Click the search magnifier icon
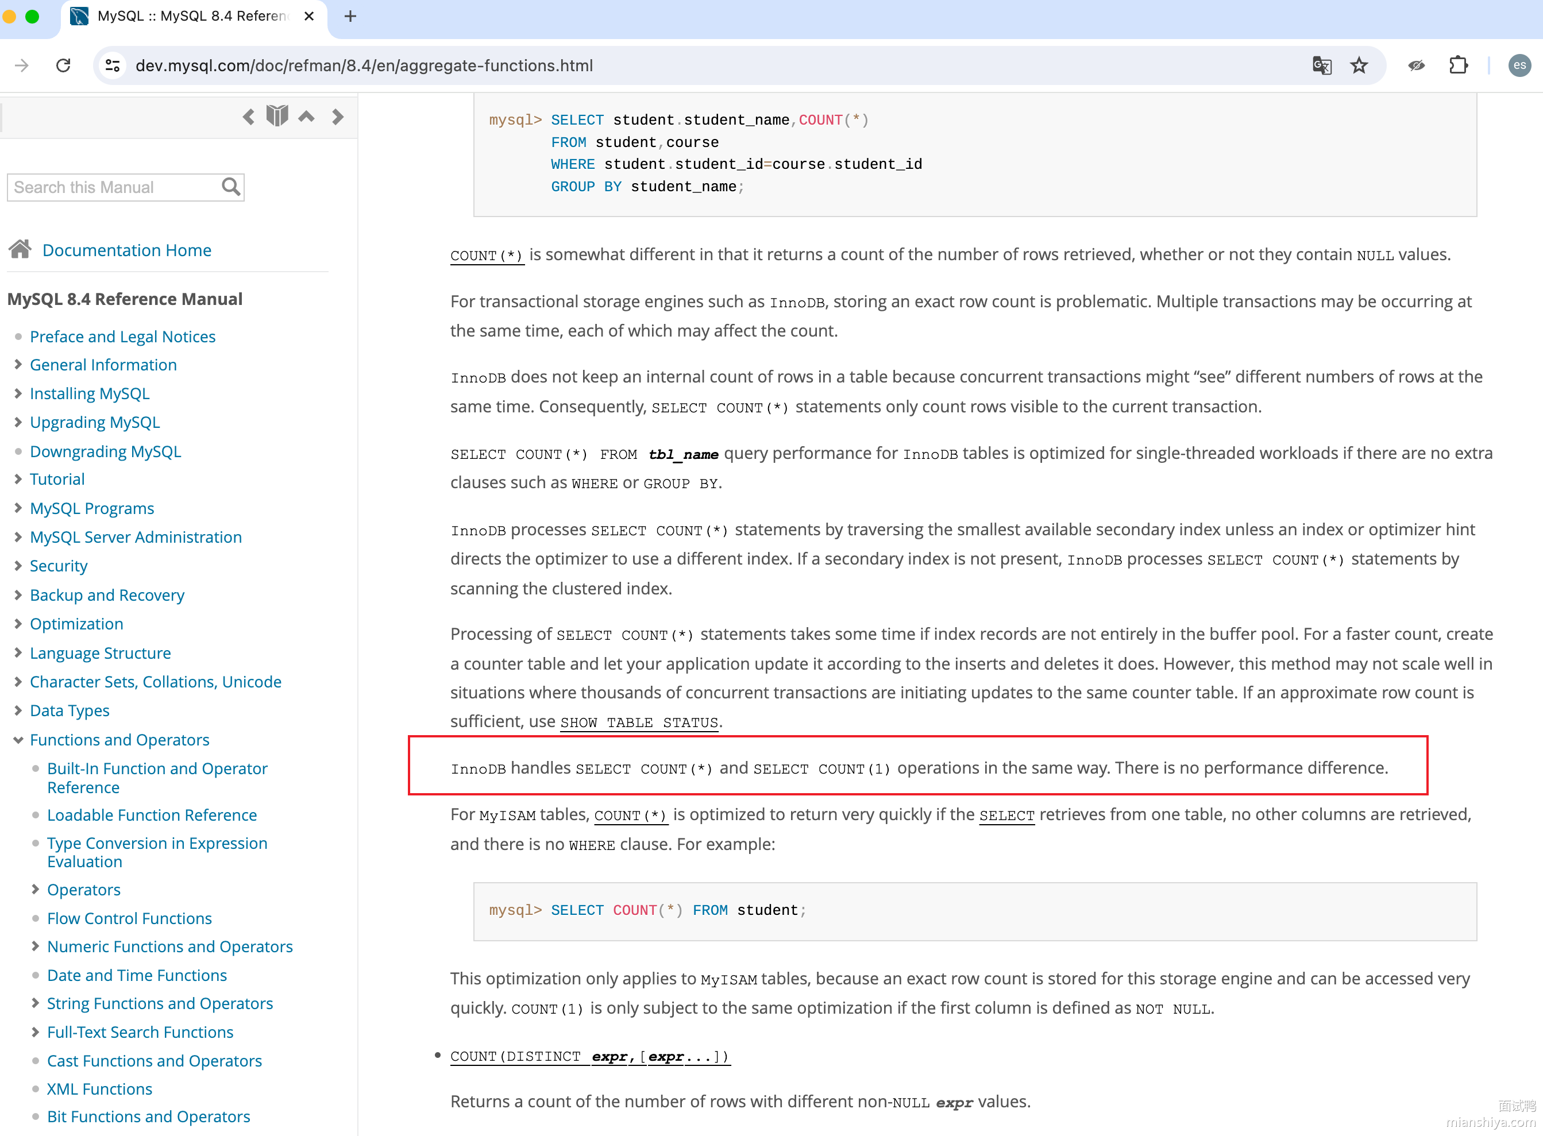This screenshot has height=1136, width=1543. (231, 187)
